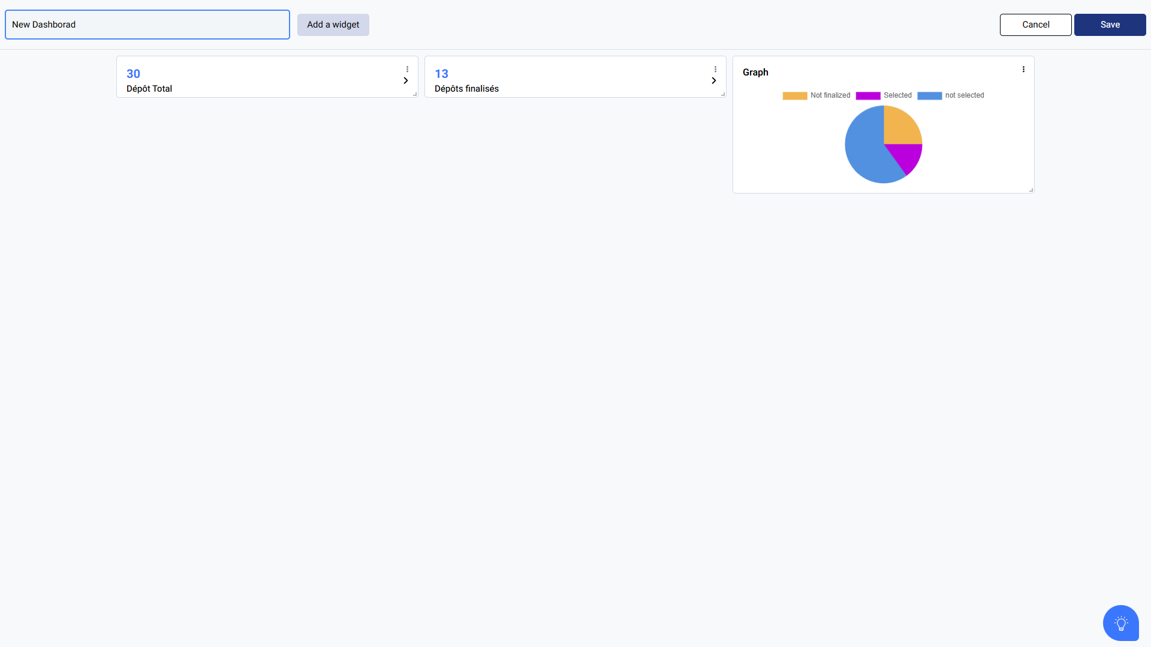Open the Dépôts finalisés widget kebab menu
Image resolution: width=1151 pixels, height=647 pixels.
click(715, 69)
